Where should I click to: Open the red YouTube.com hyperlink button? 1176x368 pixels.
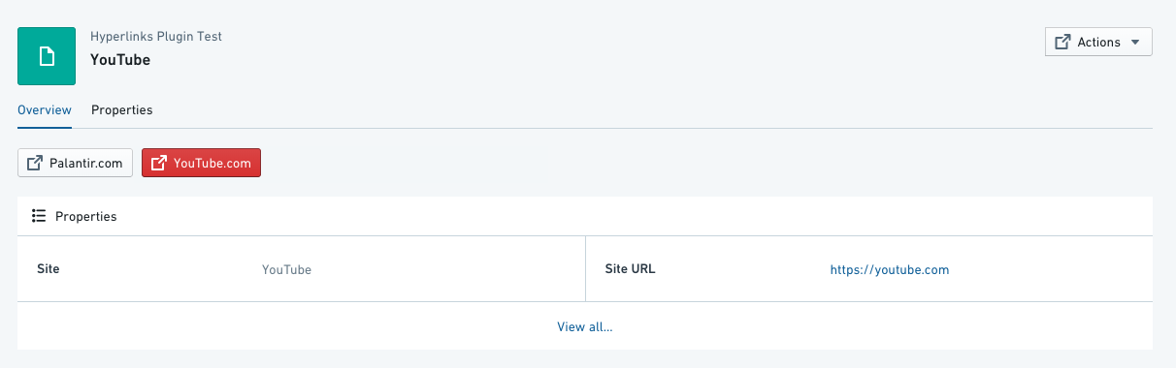pos(202,163)
